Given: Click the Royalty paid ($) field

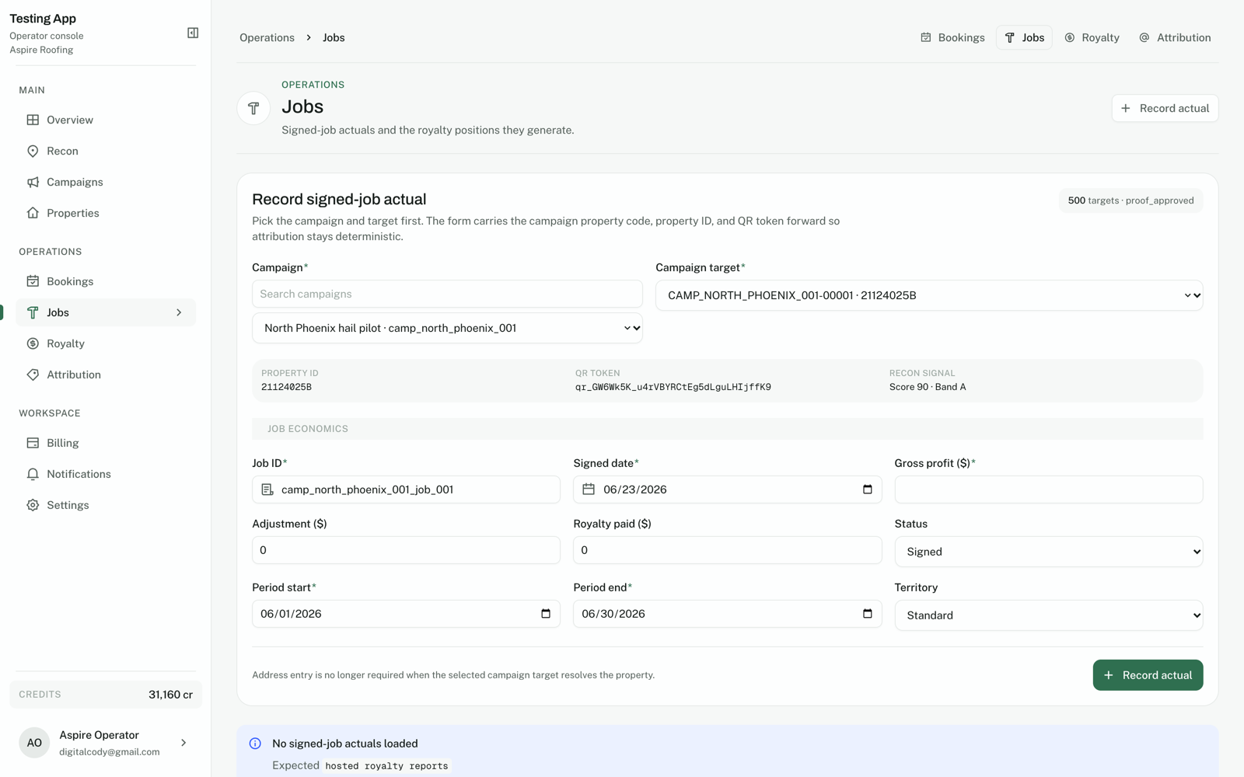Looking at the screenshot, I should click(x=727, y=550).
